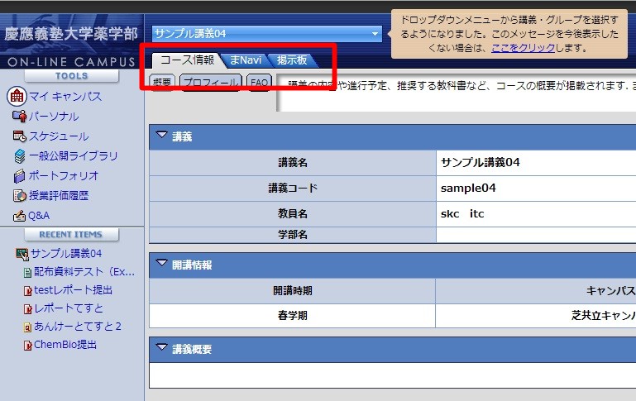
Task: Click the スケジュール calendar icon
Action: pyautogui.click(x=20, y=136)
